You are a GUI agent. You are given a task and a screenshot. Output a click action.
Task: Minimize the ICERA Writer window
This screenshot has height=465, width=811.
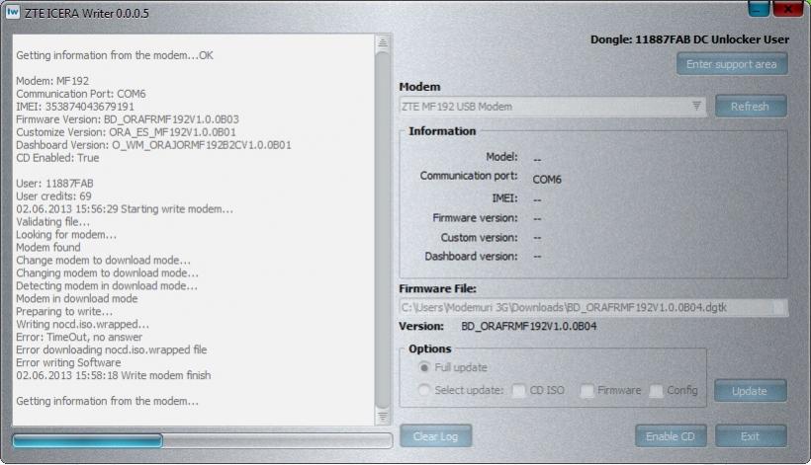coord(759,8)
